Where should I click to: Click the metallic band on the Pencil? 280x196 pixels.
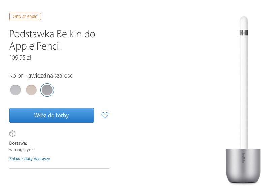[244, 33]
